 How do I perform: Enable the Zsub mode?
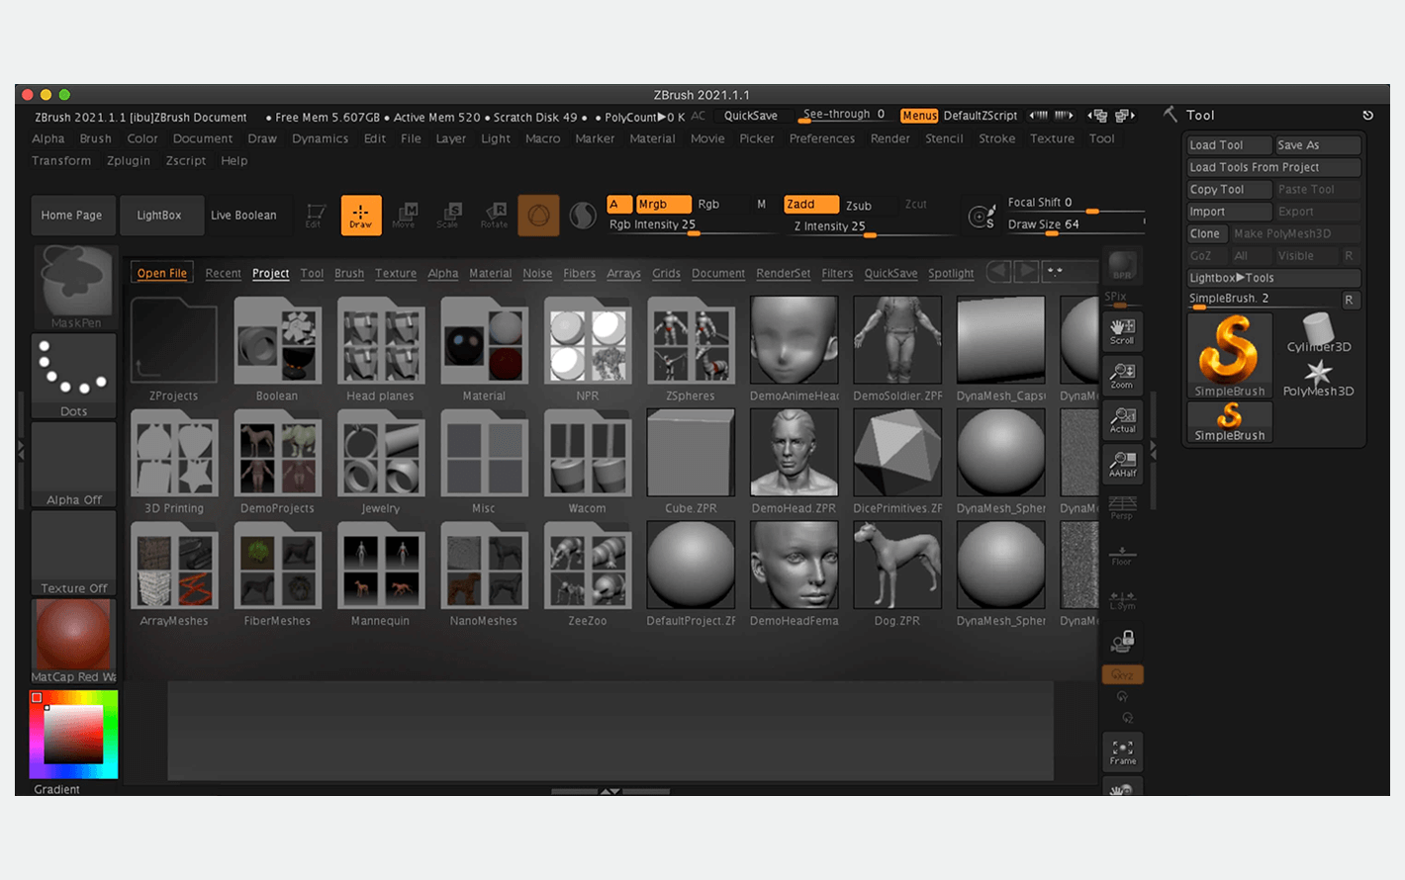[858, 206]
